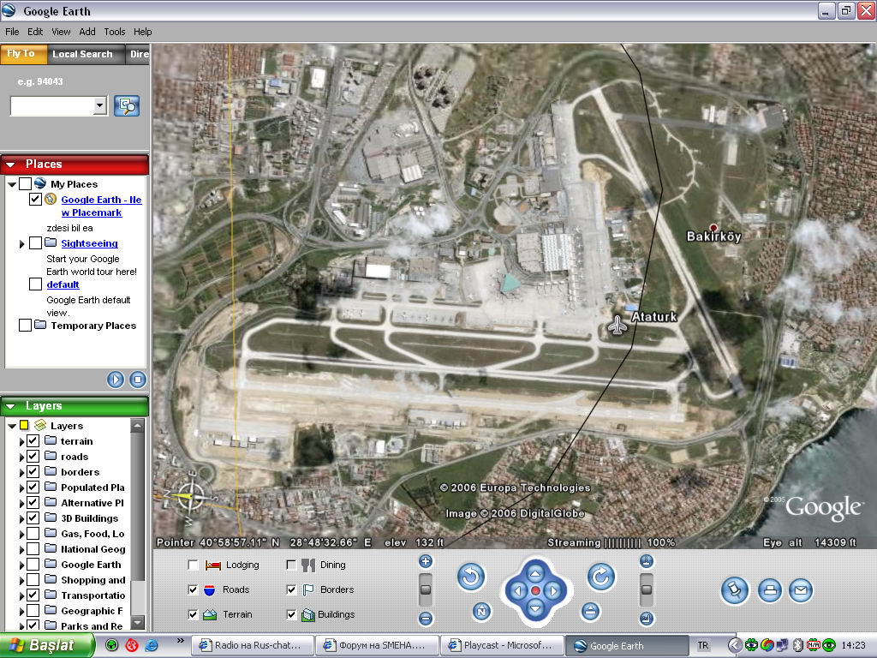The width and height of the screenshot is (877, 658).
Task: Move map up with arrow
Action: pyautogui.click(x=535, y=573)
